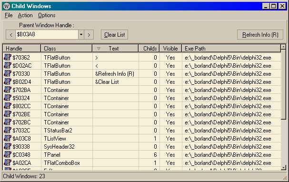Click the Refresh Info (R) button
The image size is (289, 182).
(260, 35)
